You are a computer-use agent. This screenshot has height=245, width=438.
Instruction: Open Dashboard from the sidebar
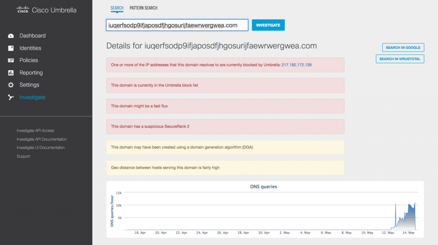33,36
